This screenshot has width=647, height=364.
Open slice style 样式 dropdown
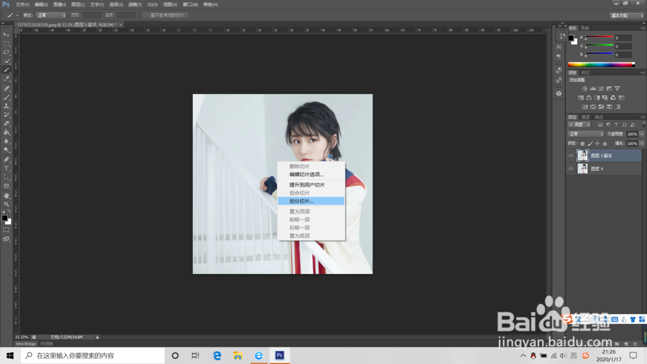[50, 16]
